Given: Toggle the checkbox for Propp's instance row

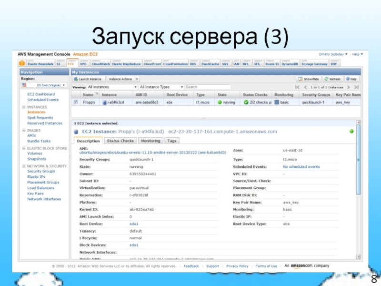Looking at the screenshot, I should (x=76, y=102).
